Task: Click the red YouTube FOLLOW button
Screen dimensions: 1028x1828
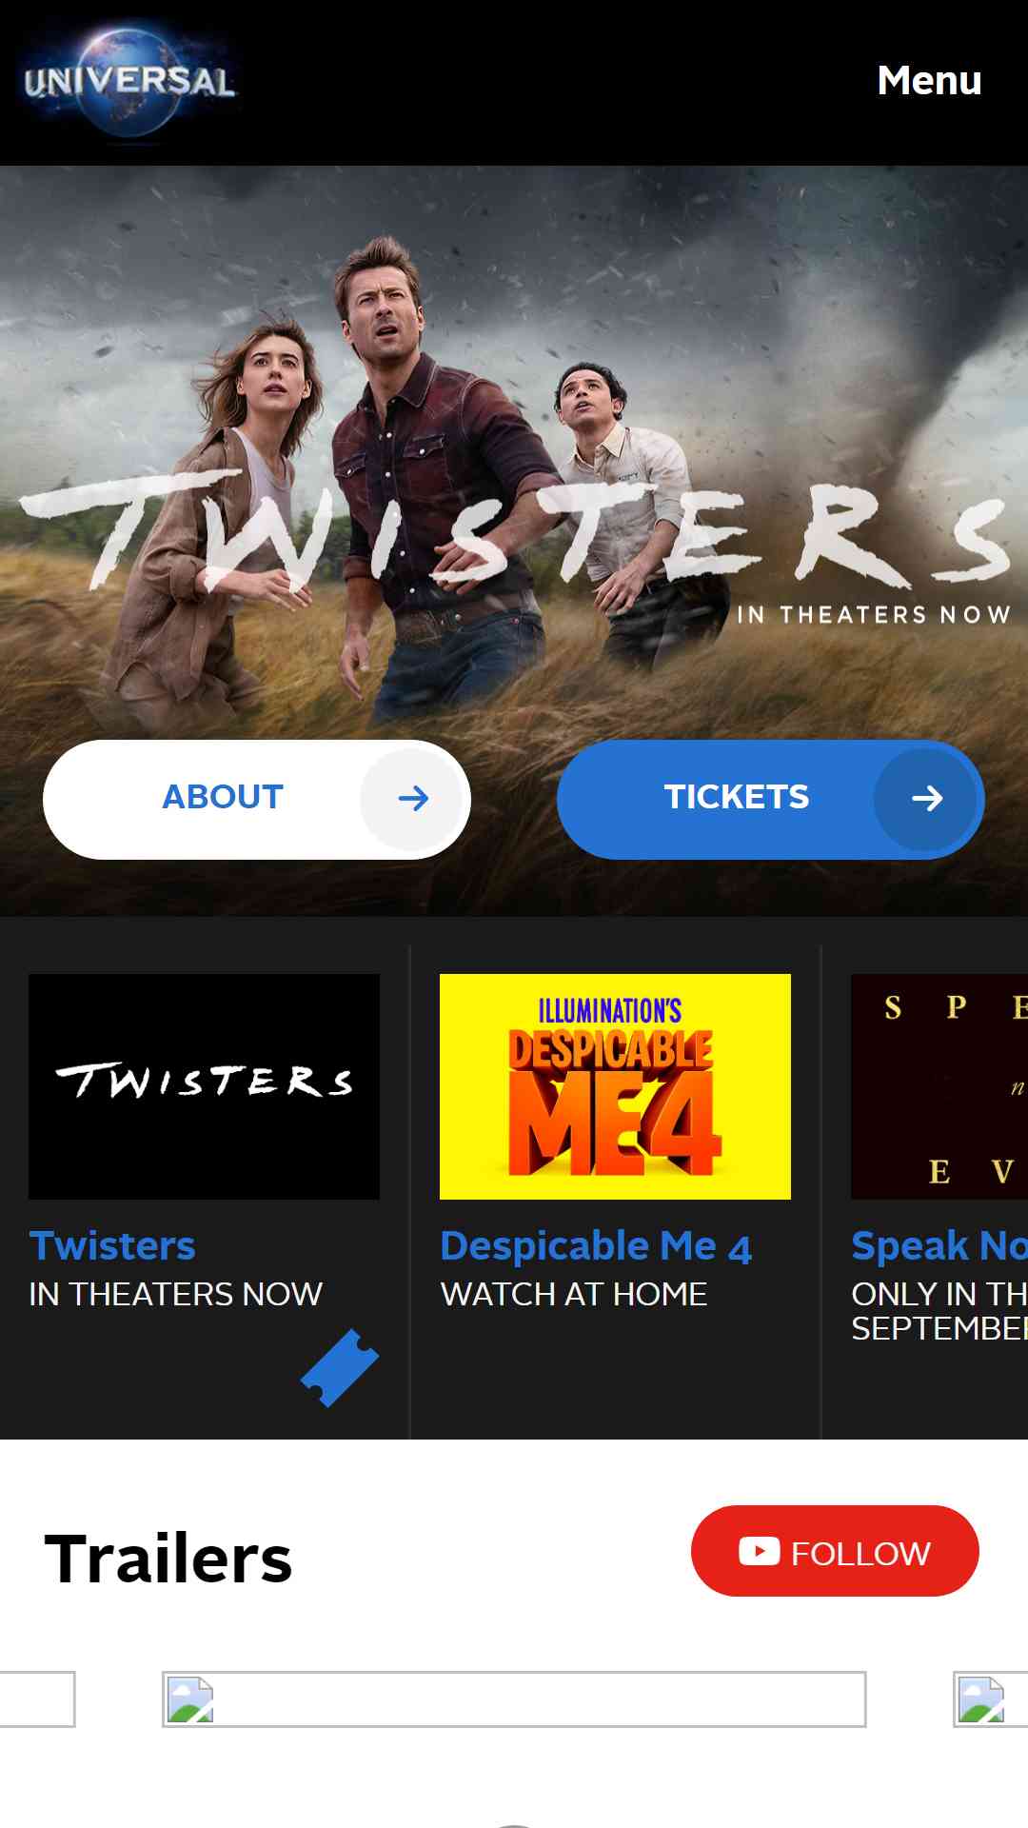Action: (x=835, y=1551)
